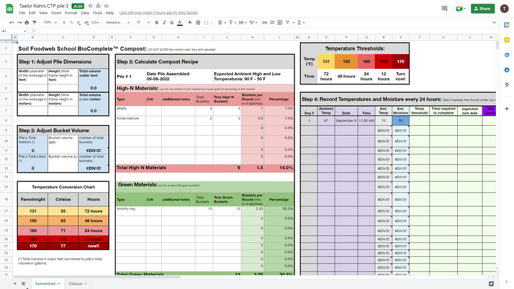Screen dimensions: 514x289
Task: Open the File menu
Action: click(x=22, y=13)
